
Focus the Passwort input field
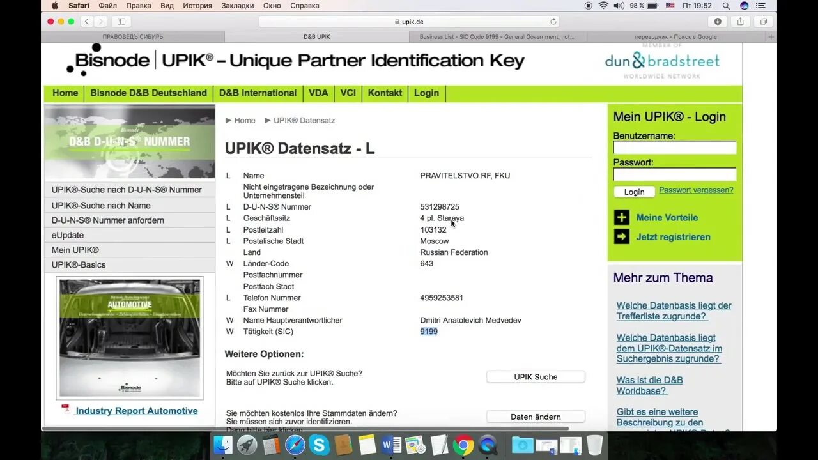675,174
